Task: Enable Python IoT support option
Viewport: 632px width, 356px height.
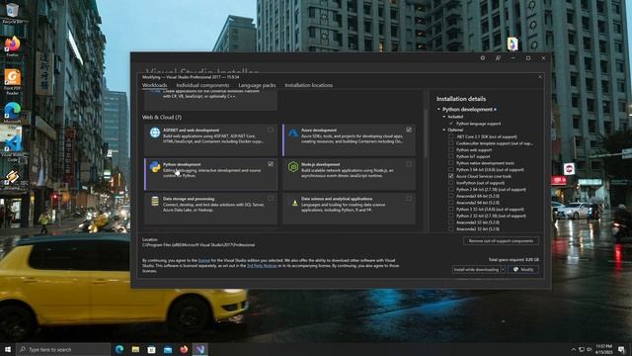Action: [451, 156]
